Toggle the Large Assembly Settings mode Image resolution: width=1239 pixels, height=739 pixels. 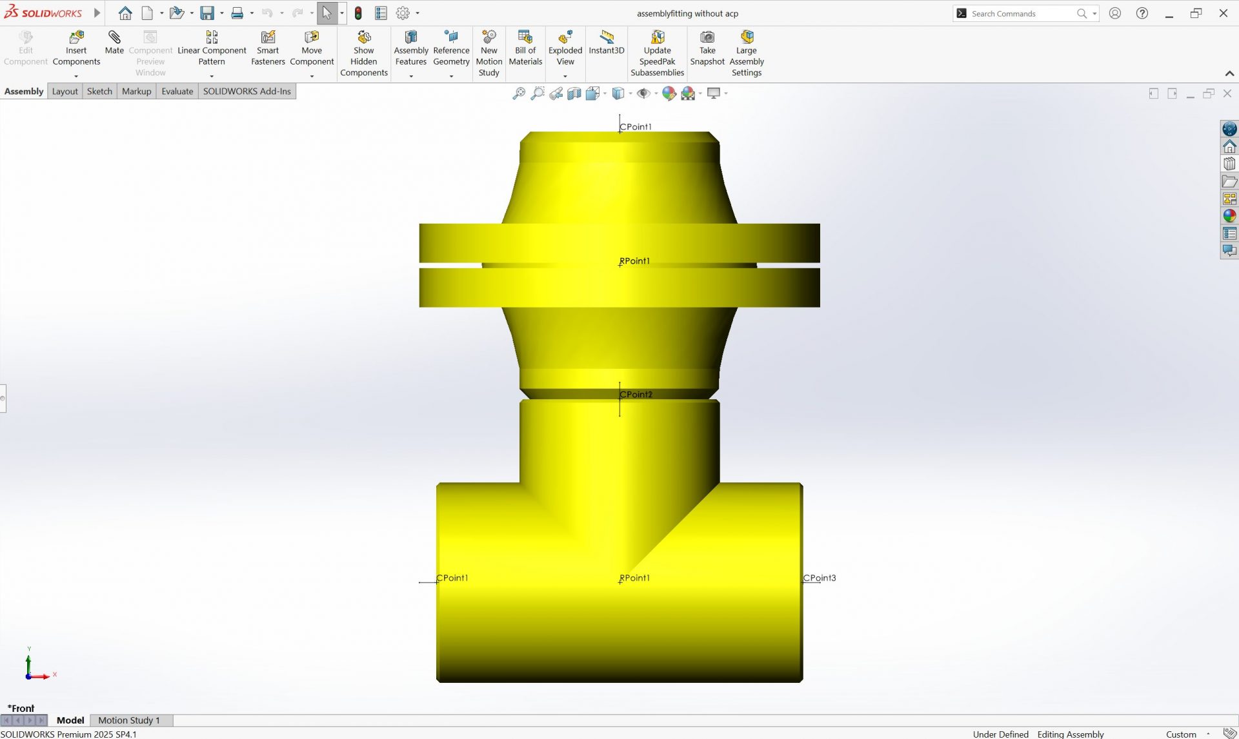[x=746, y=52]
